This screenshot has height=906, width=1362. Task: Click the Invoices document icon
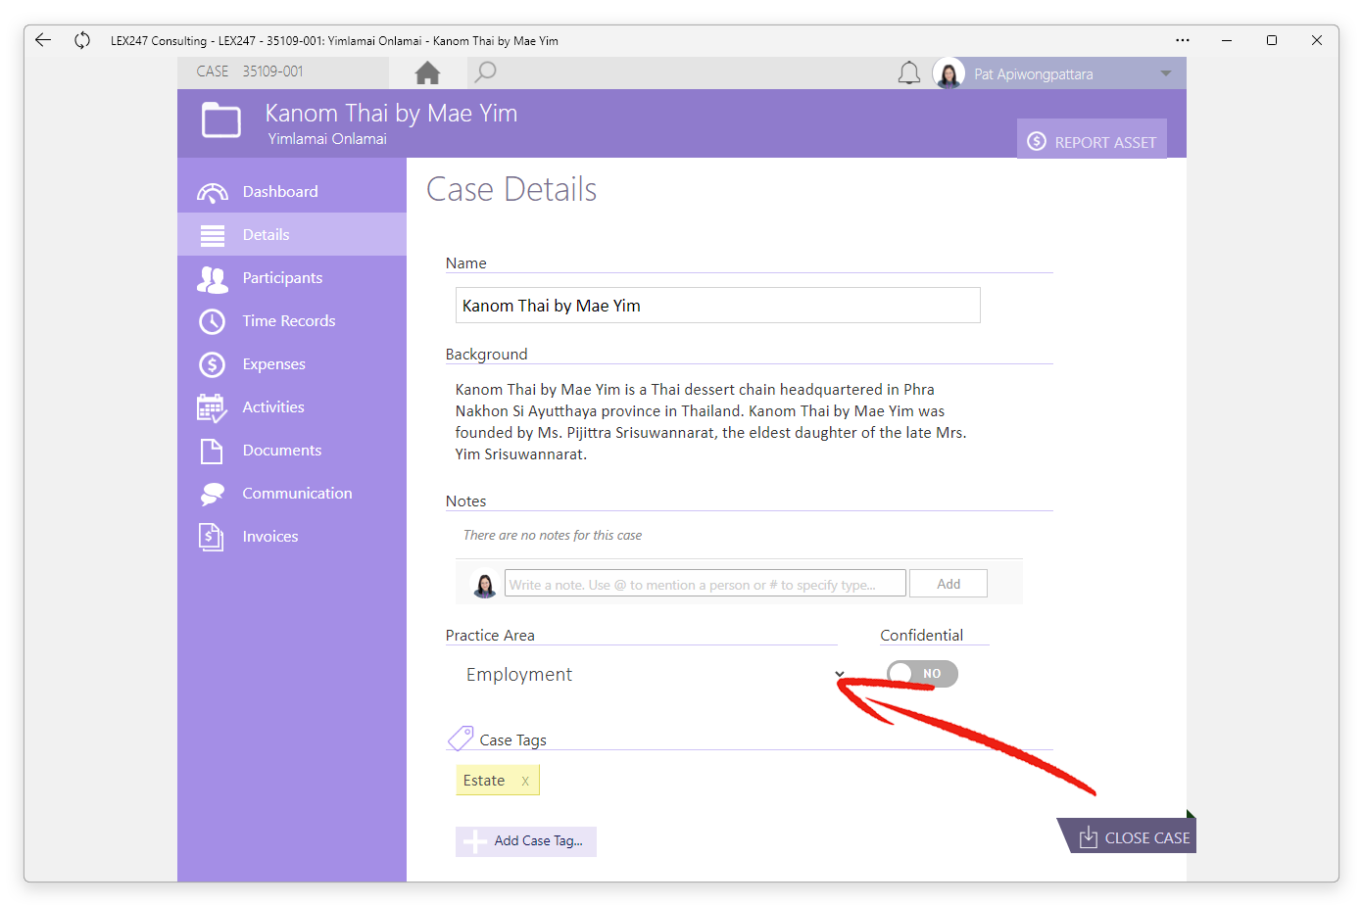pyautogui.click(x=212, y=537)
